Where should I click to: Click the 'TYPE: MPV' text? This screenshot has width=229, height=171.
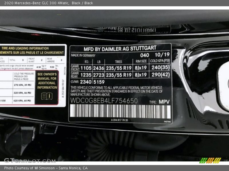[159, 102]
